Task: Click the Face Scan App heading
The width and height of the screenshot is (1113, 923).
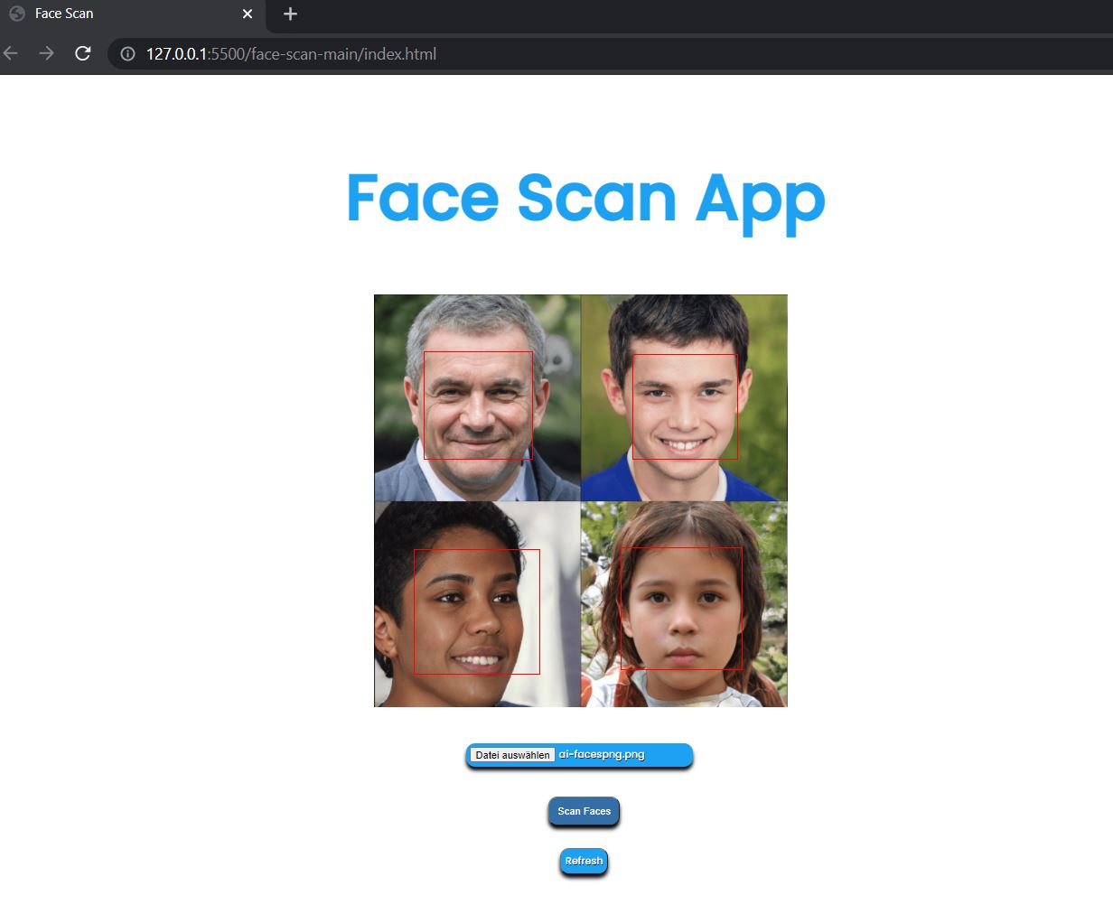Action: click(x=585, y=199)
